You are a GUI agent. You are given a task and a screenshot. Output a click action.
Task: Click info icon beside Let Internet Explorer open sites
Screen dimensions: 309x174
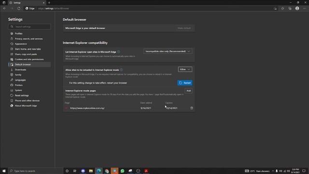tap(119, 52)
